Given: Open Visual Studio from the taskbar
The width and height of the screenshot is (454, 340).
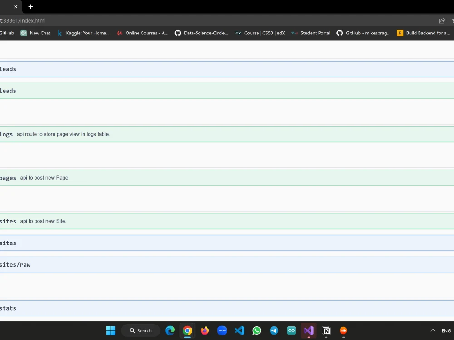Looking at the screenshot, I should click(308, 330).
